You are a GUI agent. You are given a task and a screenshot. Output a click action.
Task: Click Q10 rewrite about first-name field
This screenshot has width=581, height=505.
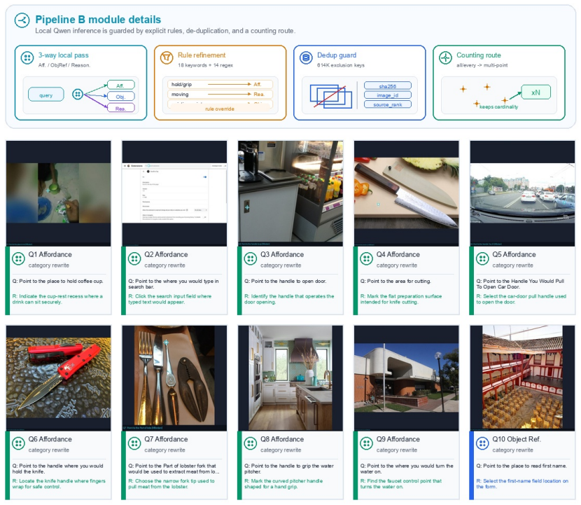pos(522,484)
